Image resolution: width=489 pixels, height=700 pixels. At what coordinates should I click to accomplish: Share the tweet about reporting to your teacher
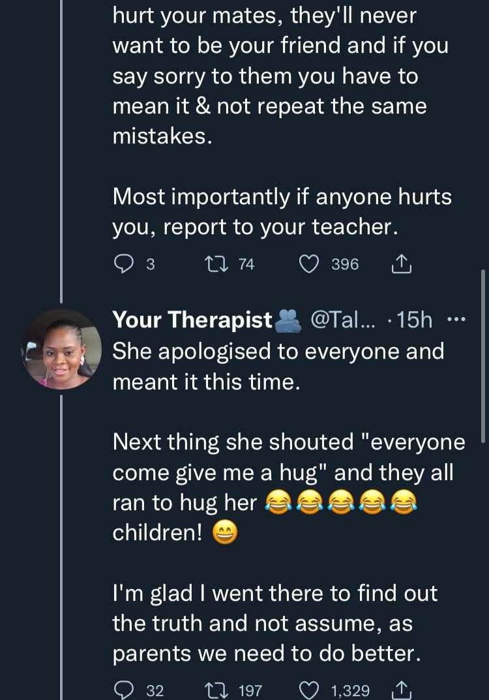point(402,264)
